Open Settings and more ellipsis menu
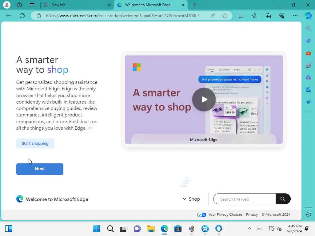Viewport: 315px width, 236px height. 295,16
